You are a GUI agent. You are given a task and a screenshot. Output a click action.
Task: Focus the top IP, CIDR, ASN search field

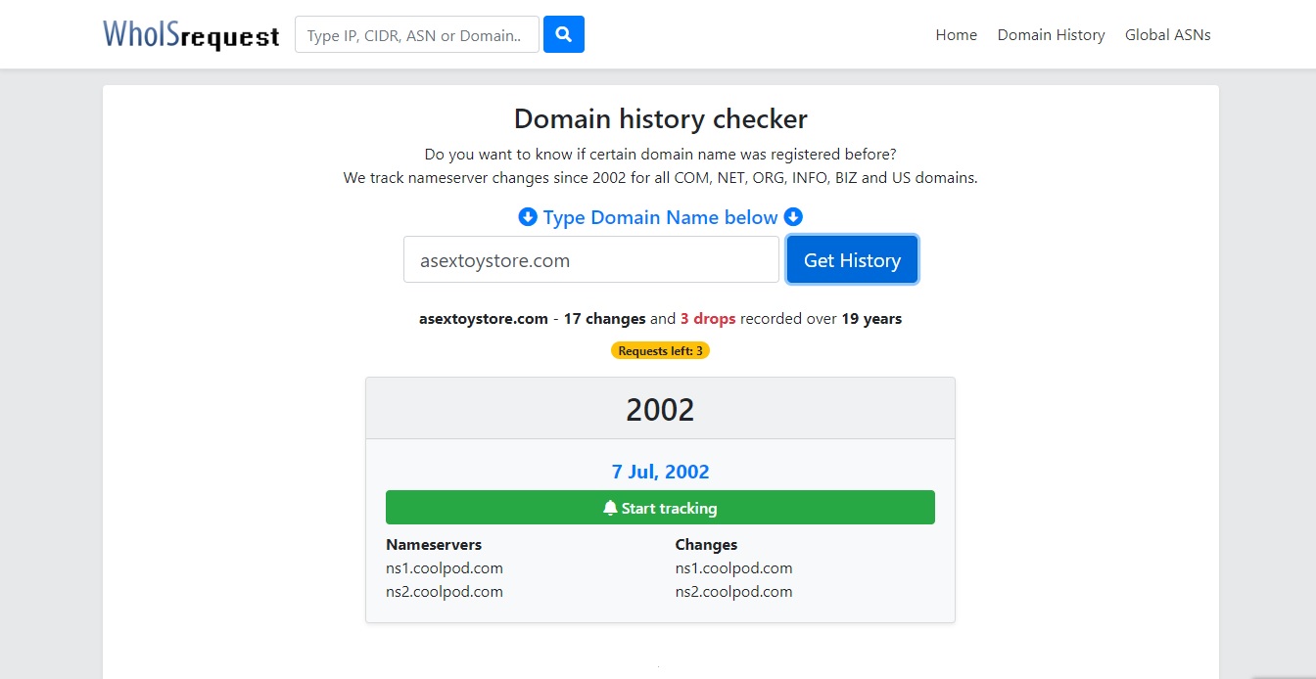(417, 34)
